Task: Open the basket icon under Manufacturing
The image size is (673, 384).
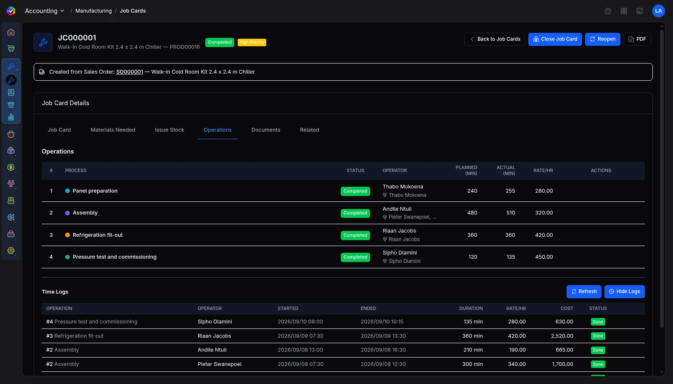Action: pos(11,105)
